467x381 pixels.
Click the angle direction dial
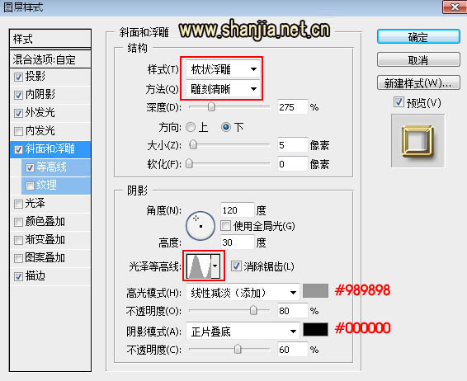click(x=200, y=226)
